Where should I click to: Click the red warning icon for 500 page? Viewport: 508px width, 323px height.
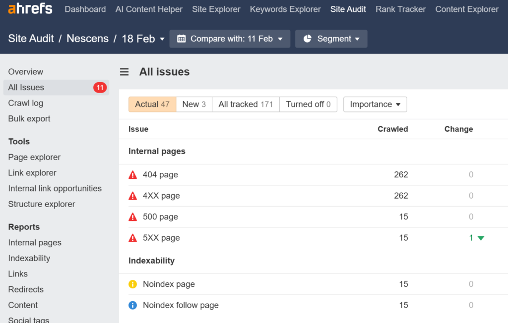[x=133, y=217]
